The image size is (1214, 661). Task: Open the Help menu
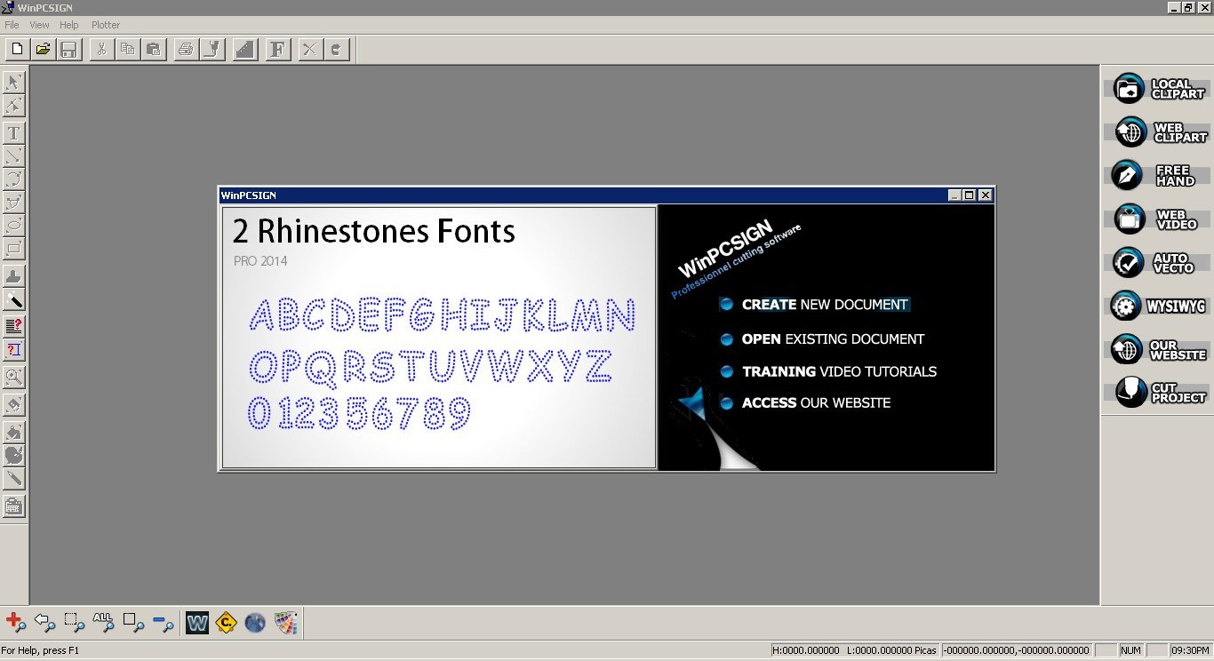pos(69,25)
